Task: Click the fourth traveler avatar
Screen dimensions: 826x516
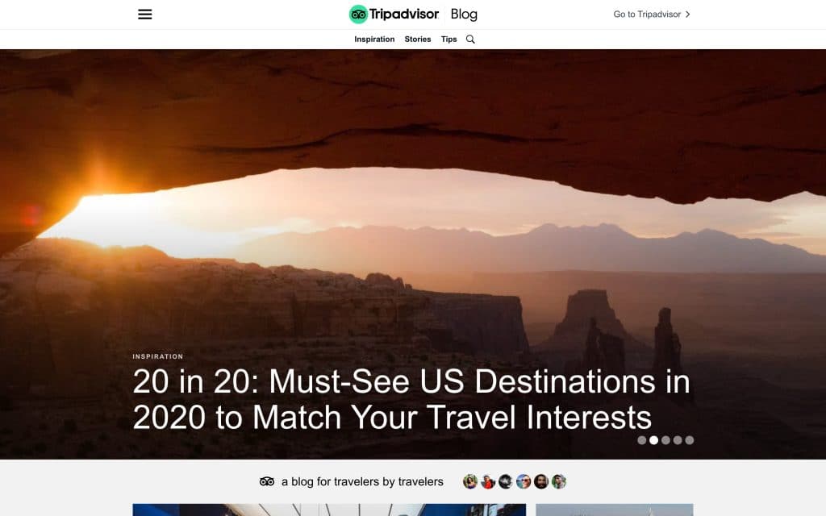Action: (x=524, y=481)
